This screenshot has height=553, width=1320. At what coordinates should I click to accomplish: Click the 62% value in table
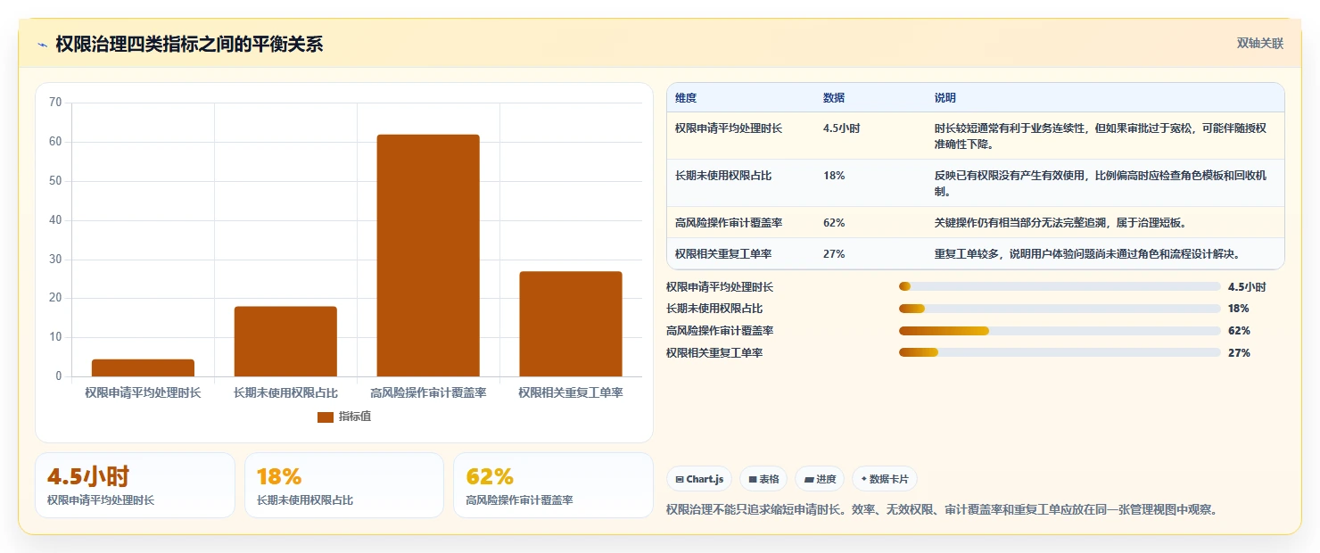pyautogui.click(x=834, y=222)
